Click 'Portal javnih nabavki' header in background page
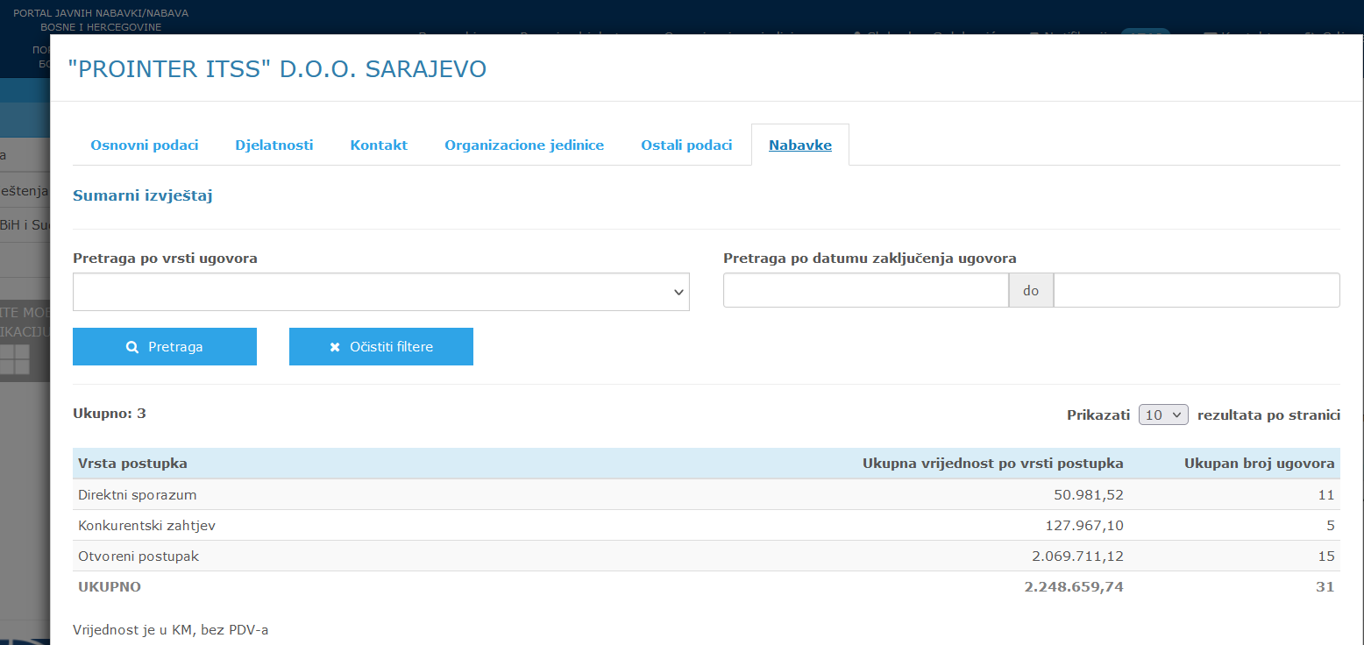The height and width of the screenshot is (645, 1364). click(x=101, y=20)
